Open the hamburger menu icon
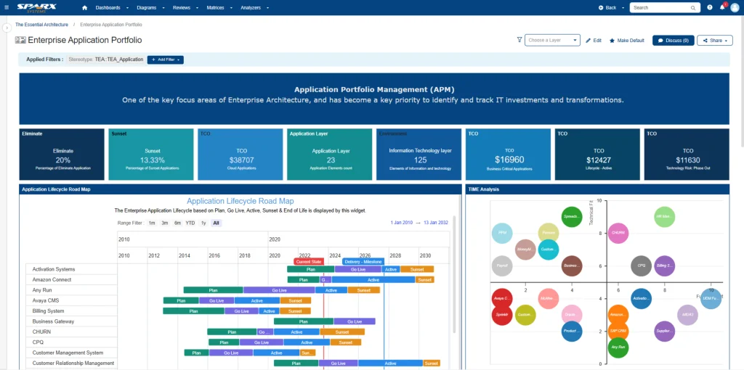 tap(6, 7)
